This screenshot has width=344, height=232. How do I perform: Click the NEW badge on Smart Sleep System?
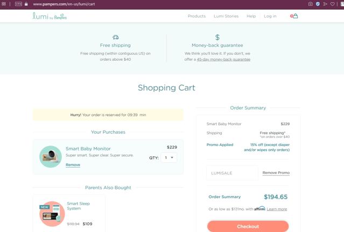click(x=45, y=207)
